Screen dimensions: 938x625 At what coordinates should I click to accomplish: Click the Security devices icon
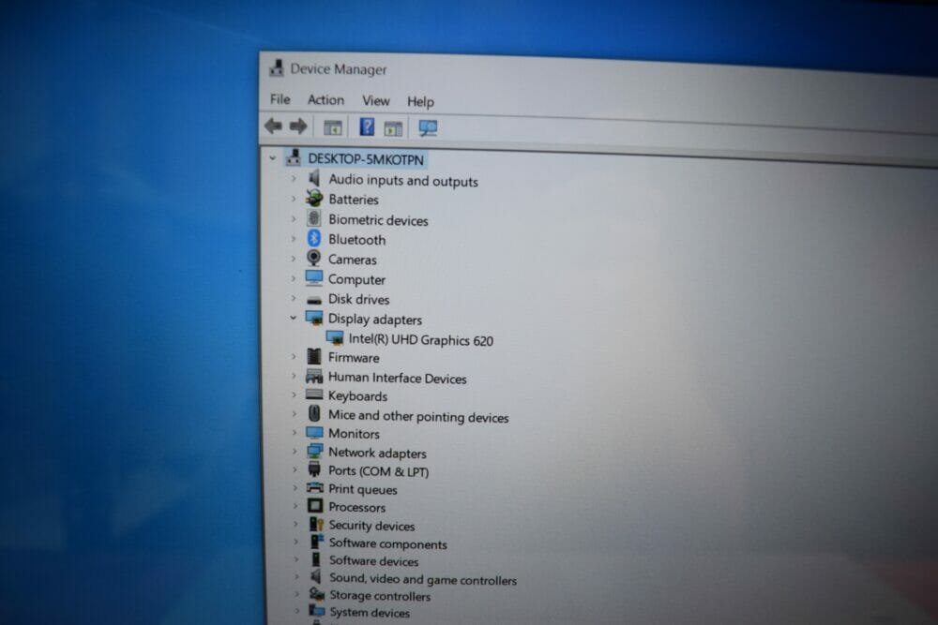pos(316,524)
